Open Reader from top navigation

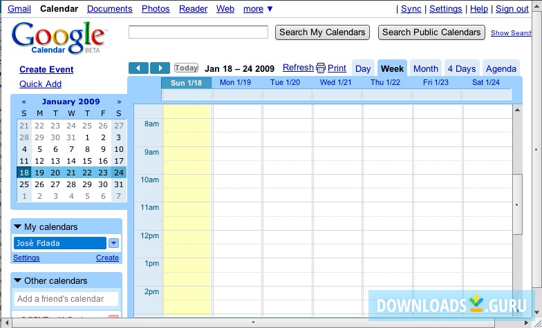coord(194,9)
